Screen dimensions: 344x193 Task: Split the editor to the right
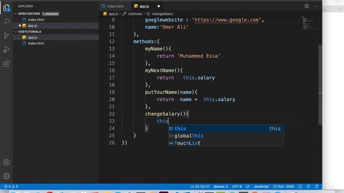point(307,6)
